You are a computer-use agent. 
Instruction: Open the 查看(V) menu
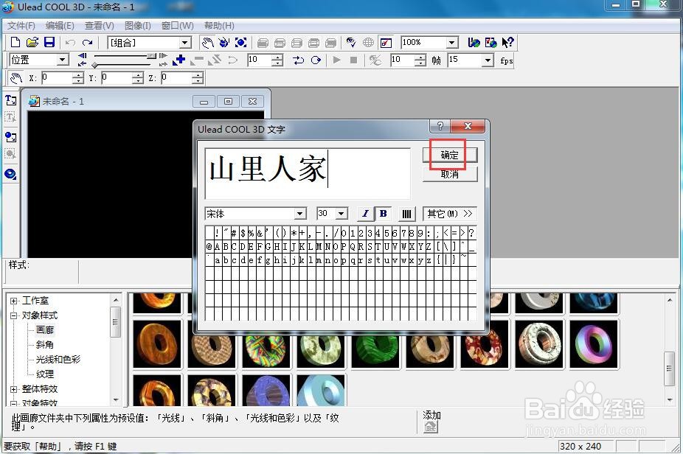(x=100, y=26)
